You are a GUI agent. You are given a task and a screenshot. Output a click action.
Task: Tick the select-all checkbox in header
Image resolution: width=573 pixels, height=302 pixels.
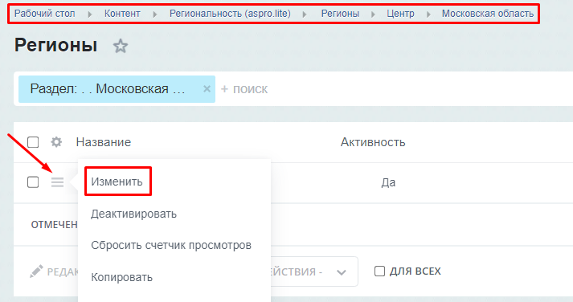coord(33,142)
